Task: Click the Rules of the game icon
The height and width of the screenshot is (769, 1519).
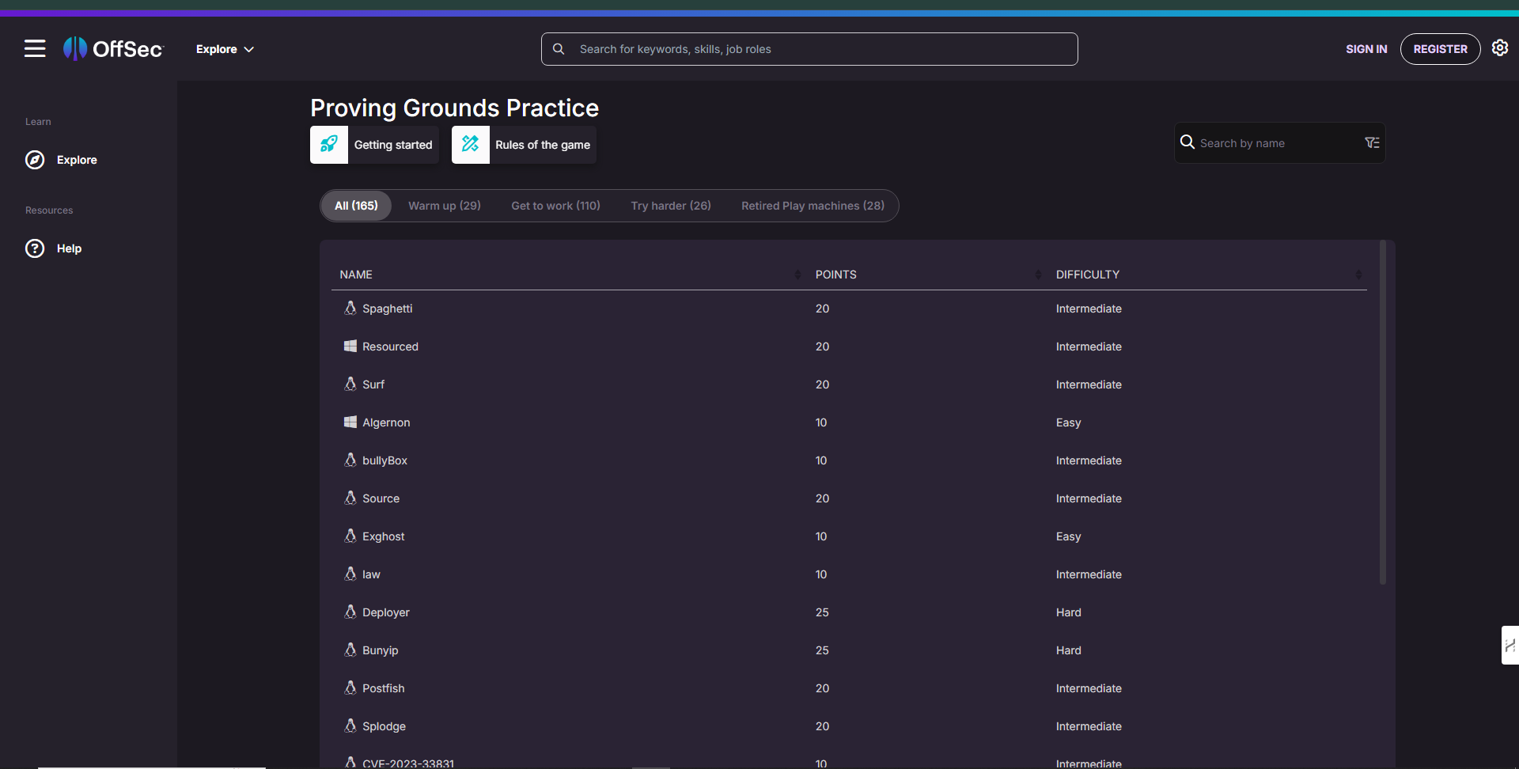Action: 471,145
